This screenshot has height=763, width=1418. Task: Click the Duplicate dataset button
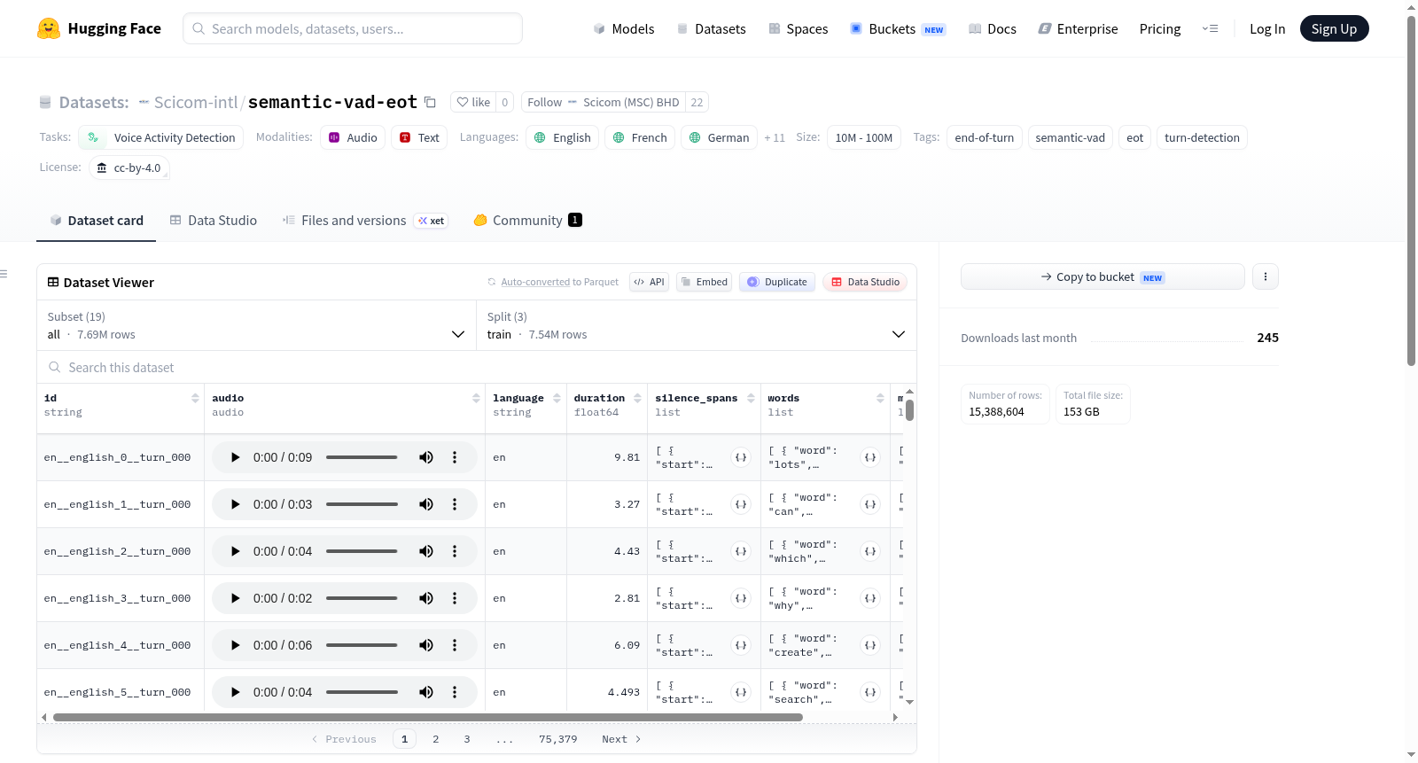[x=777, y=282]
